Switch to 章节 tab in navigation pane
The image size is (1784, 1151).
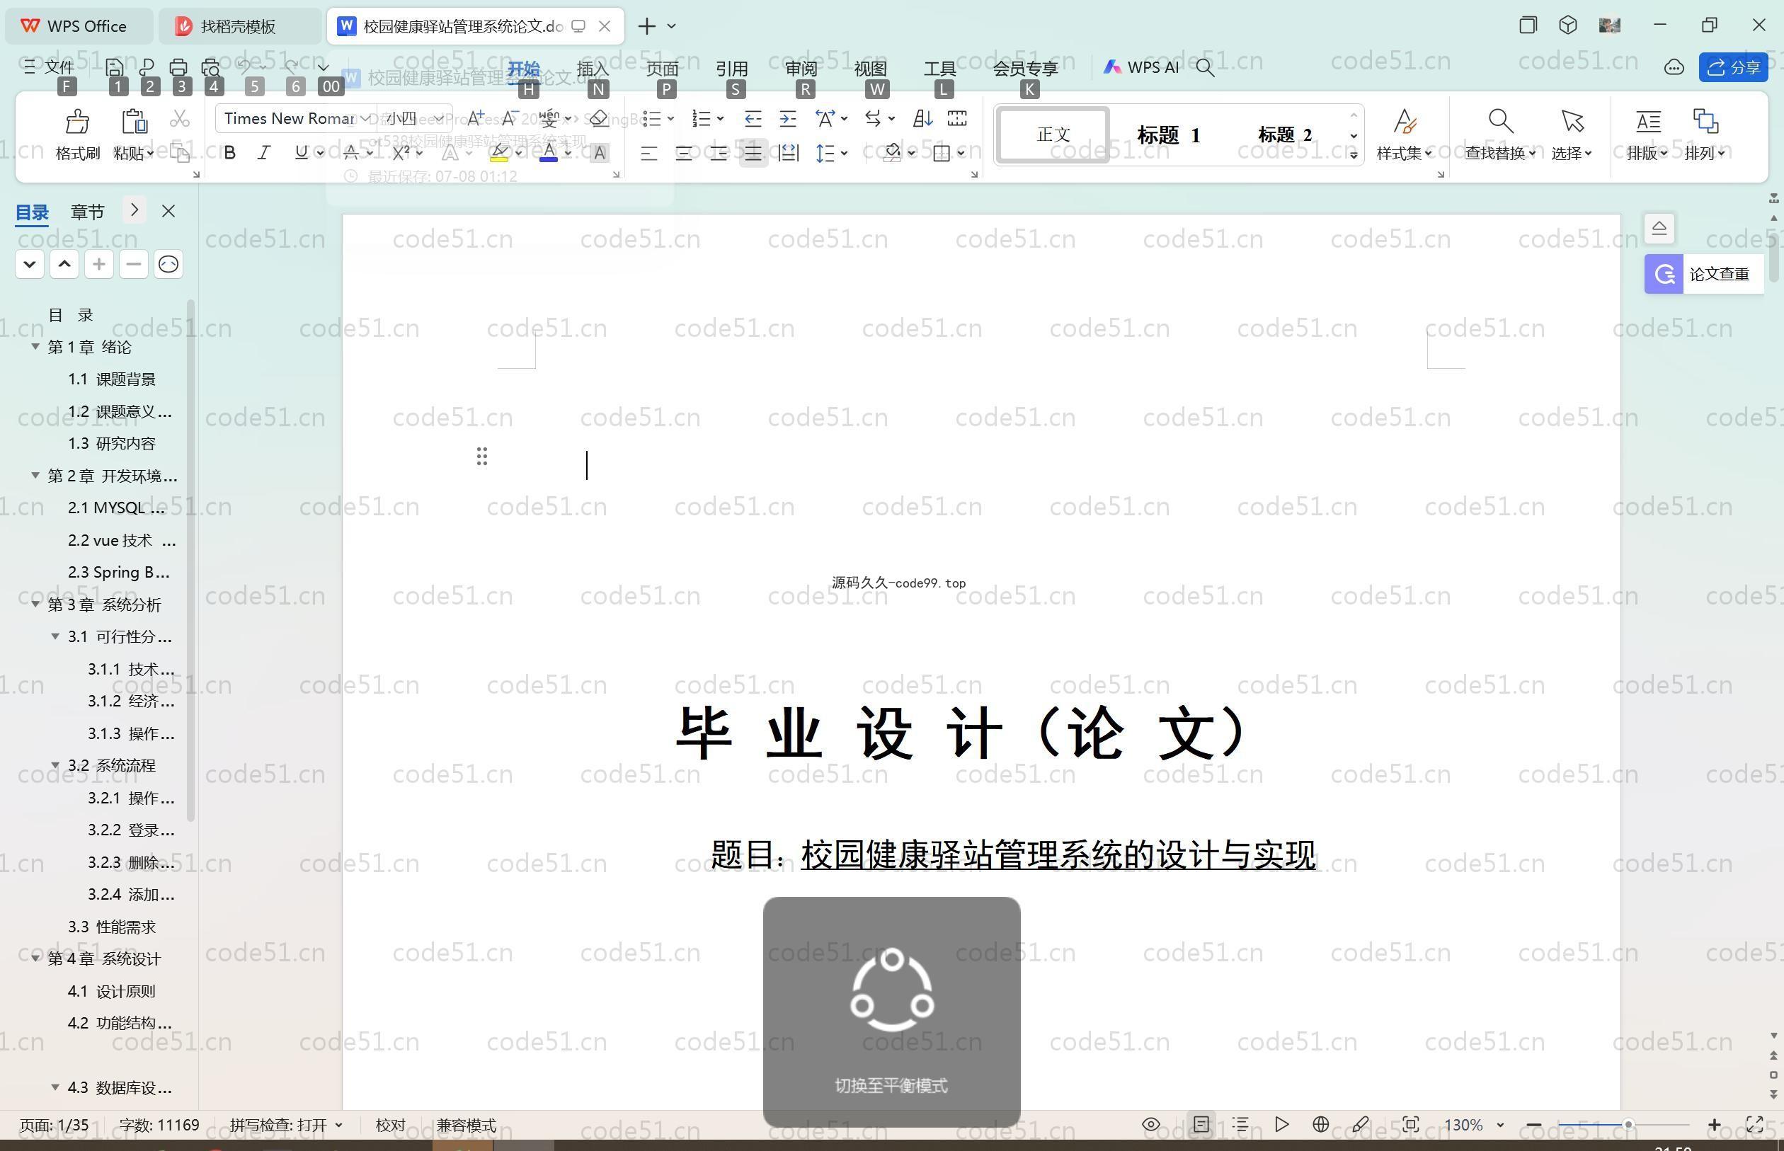(88, 212)
